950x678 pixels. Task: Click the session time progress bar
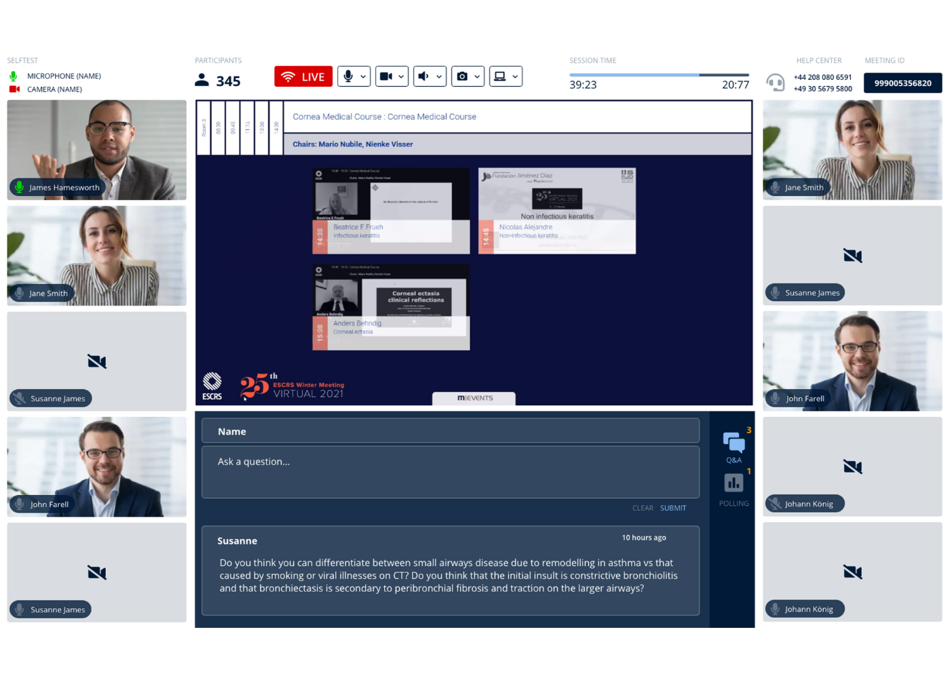658,75
